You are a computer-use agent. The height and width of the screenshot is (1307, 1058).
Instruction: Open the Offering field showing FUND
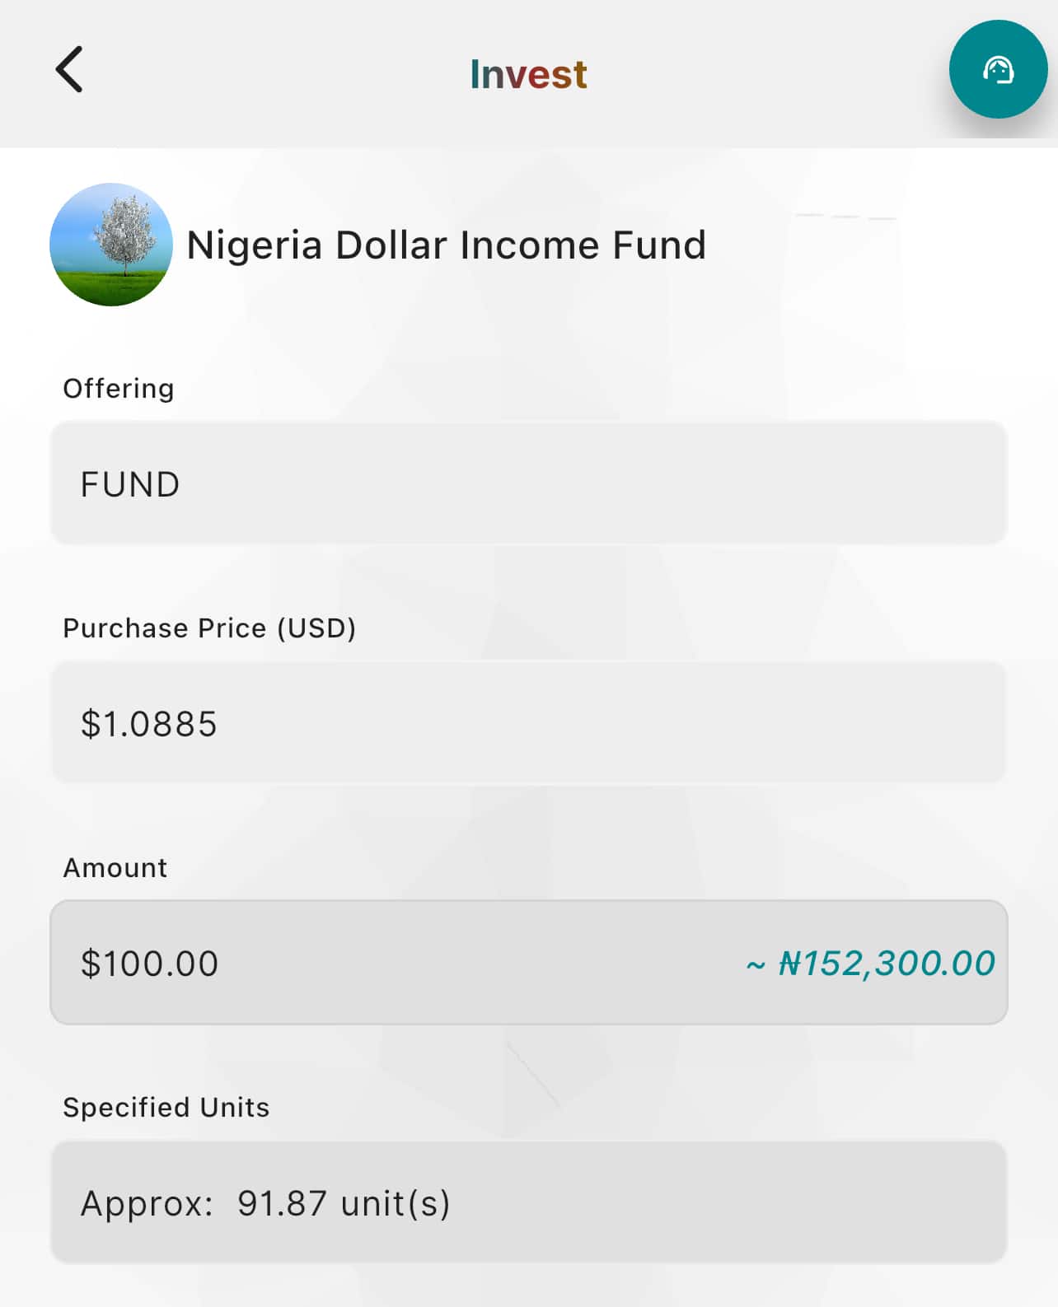(x=529, y=483)
